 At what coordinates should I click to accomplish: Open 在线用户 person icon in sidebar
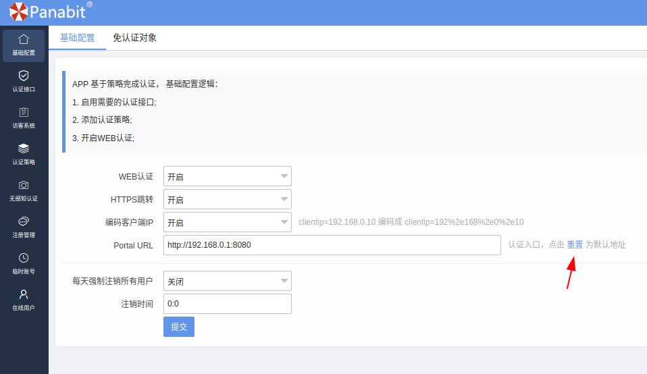pos(24,294)
